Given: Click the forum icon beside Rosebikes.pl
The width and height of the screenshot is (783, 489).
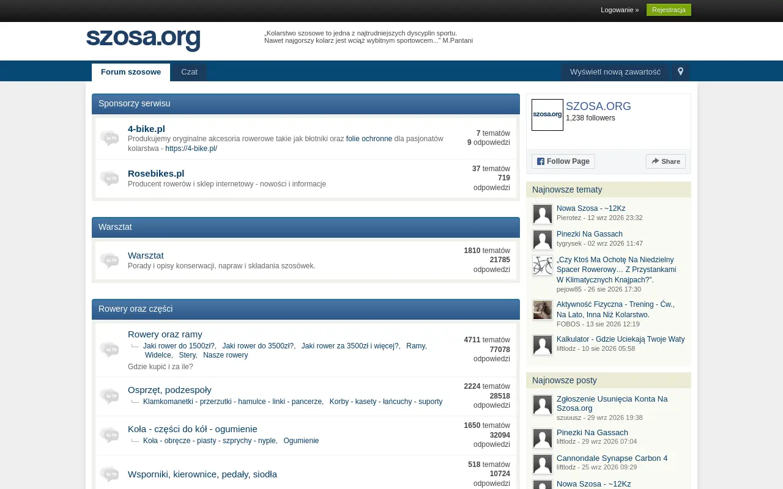Looking at the screenshot, I should click(x=109, y=178).
